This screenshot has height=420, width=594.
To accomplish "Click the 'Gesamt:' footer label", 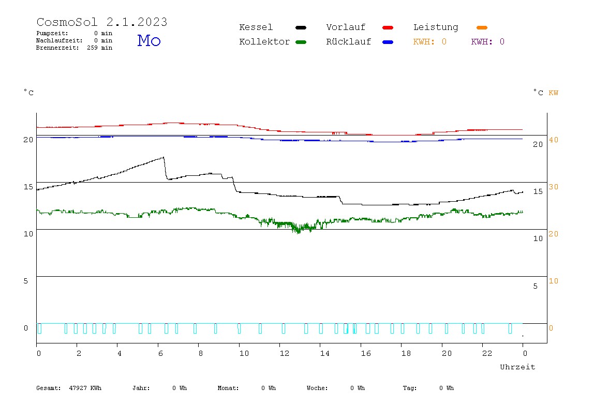I will tap(49, 388).
